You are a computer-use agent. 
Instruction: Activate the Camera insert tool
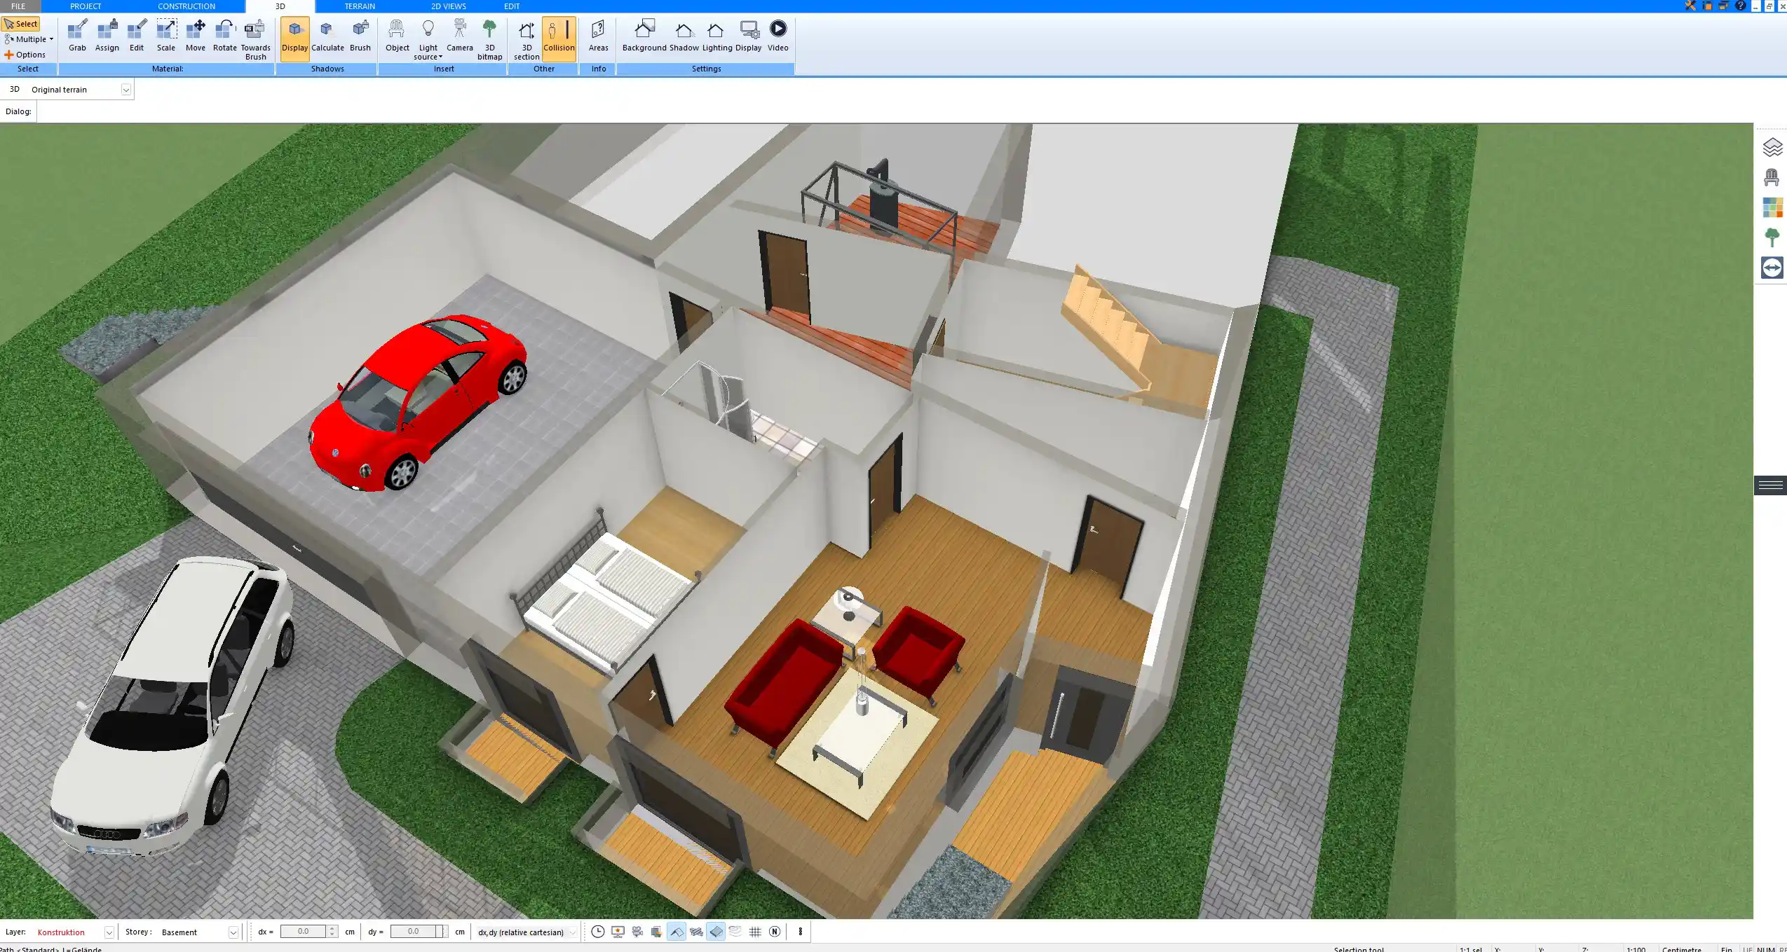(459, 35)
